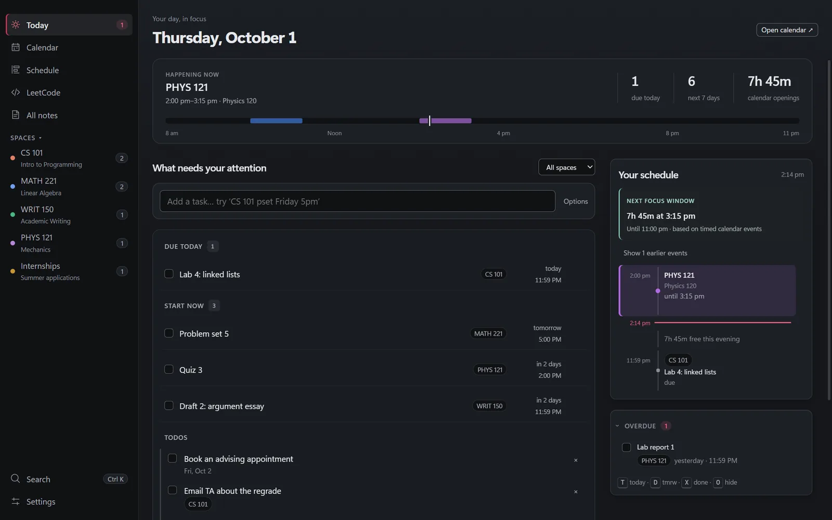Open the Today view
Screen dimensions: 832x520
(69, 25)
